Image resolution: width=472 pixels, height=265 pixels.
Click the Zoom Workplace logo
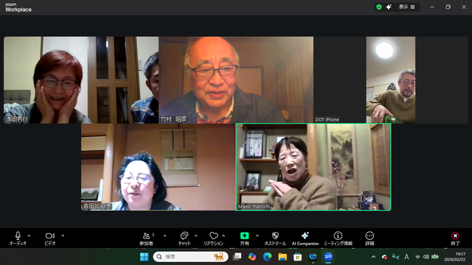(18, 7)
